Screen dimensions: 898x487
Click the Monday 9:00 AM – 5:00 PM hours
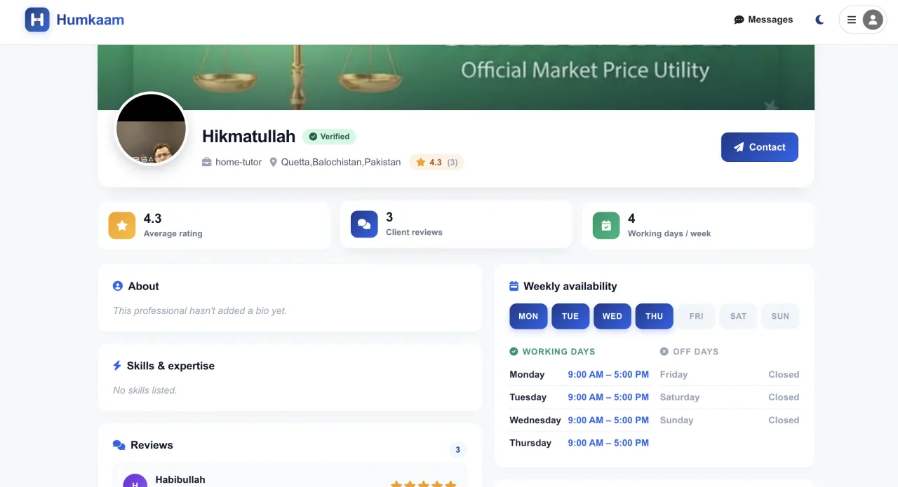(608, 374)
